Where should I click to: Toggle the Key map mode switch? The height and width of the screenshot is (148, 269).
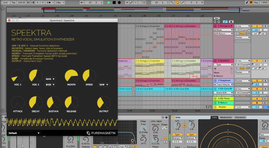(256, 2)
